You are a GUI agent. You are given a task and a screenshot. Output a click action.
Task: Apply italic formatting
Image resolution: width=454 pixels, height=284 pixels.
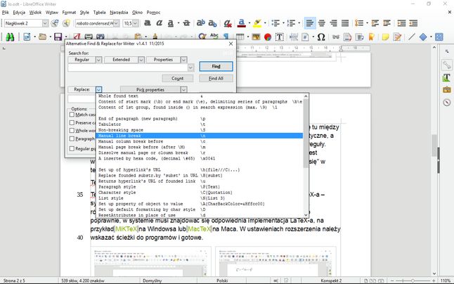(x=159, y=23)
